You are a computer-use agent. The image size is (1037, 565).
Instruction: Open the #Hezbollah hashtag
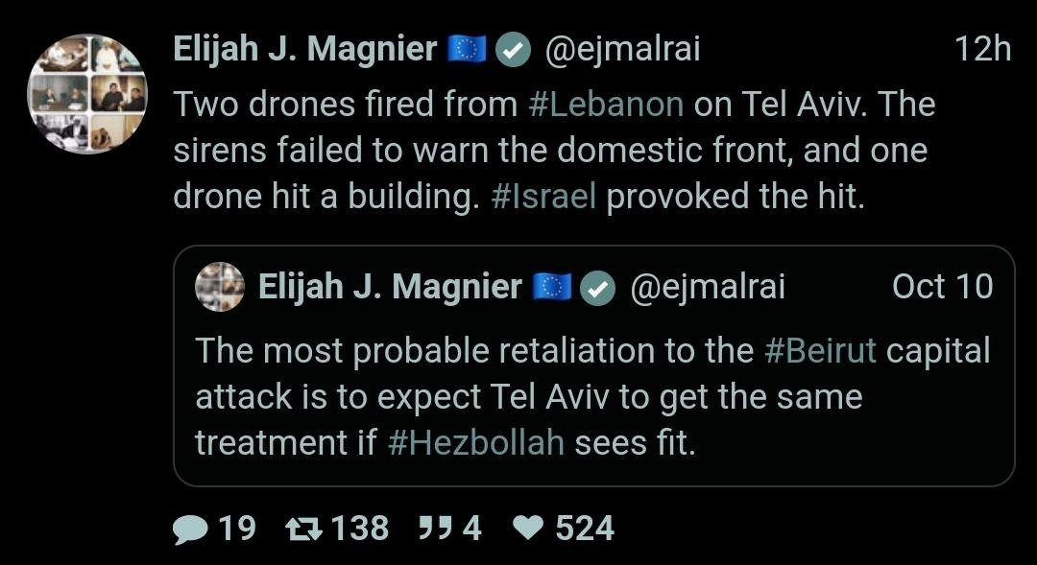[476, 443]
